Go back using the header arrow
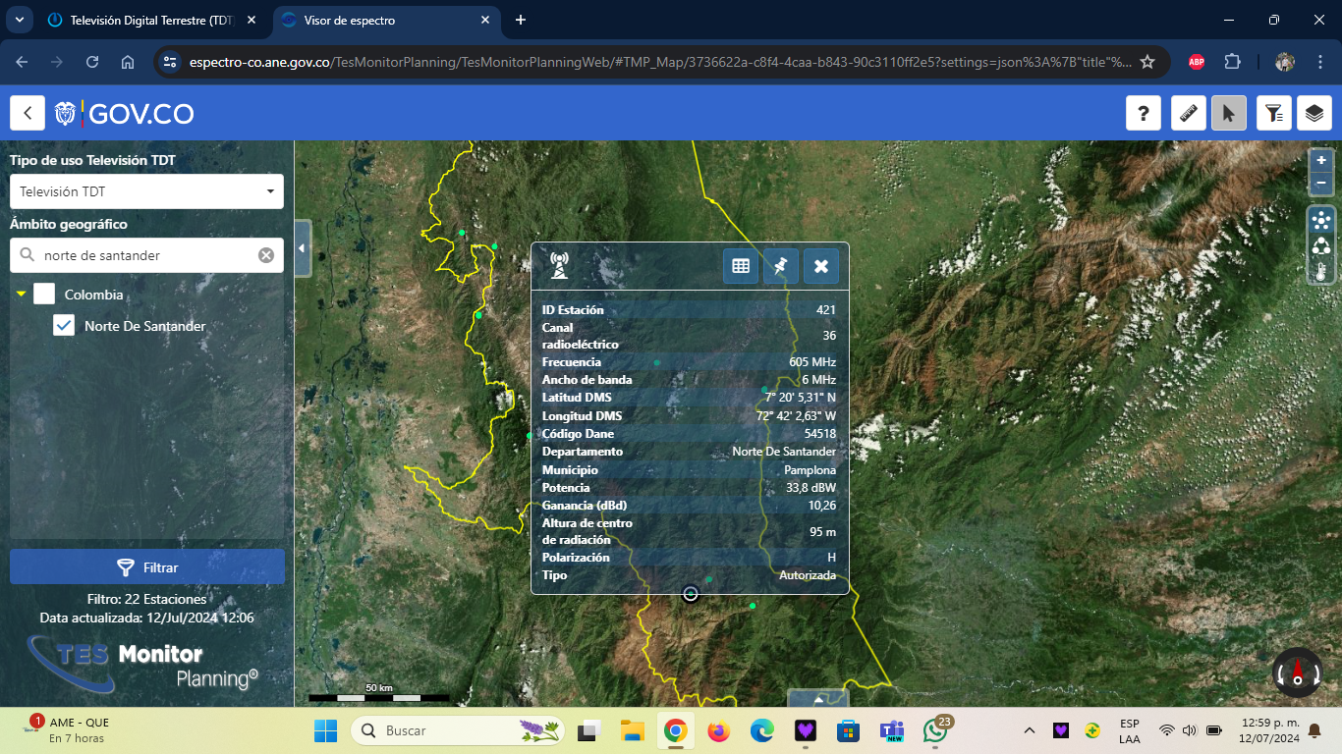This screenshot has width=1342, height=754. point(28,114)
